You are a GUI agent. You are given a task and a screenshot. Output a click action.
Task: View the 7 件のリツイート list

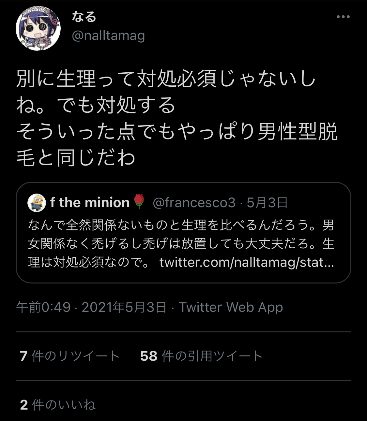(70, 356)
